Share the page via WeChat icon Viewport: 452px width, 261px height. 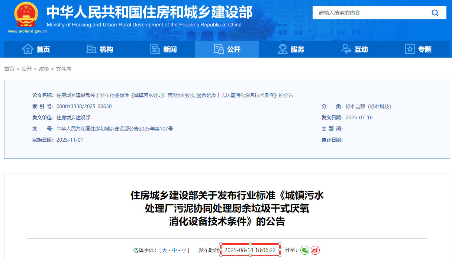click(x=305, y=250)
